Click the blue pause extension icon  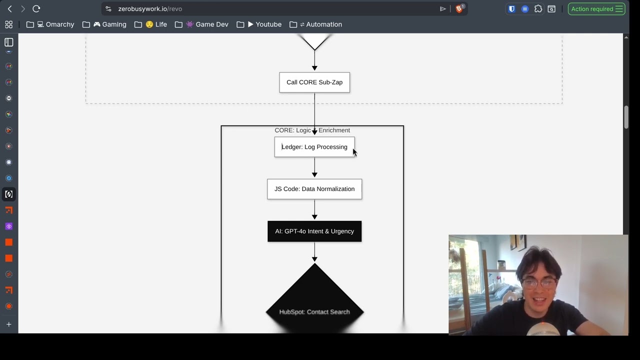coord(525,8)
